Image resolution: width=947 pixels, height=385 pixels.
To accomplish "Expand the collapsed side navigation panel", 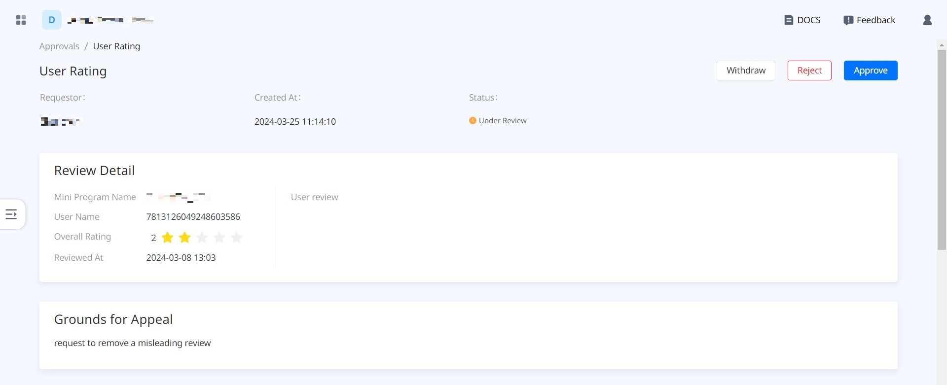I will 11,214.
